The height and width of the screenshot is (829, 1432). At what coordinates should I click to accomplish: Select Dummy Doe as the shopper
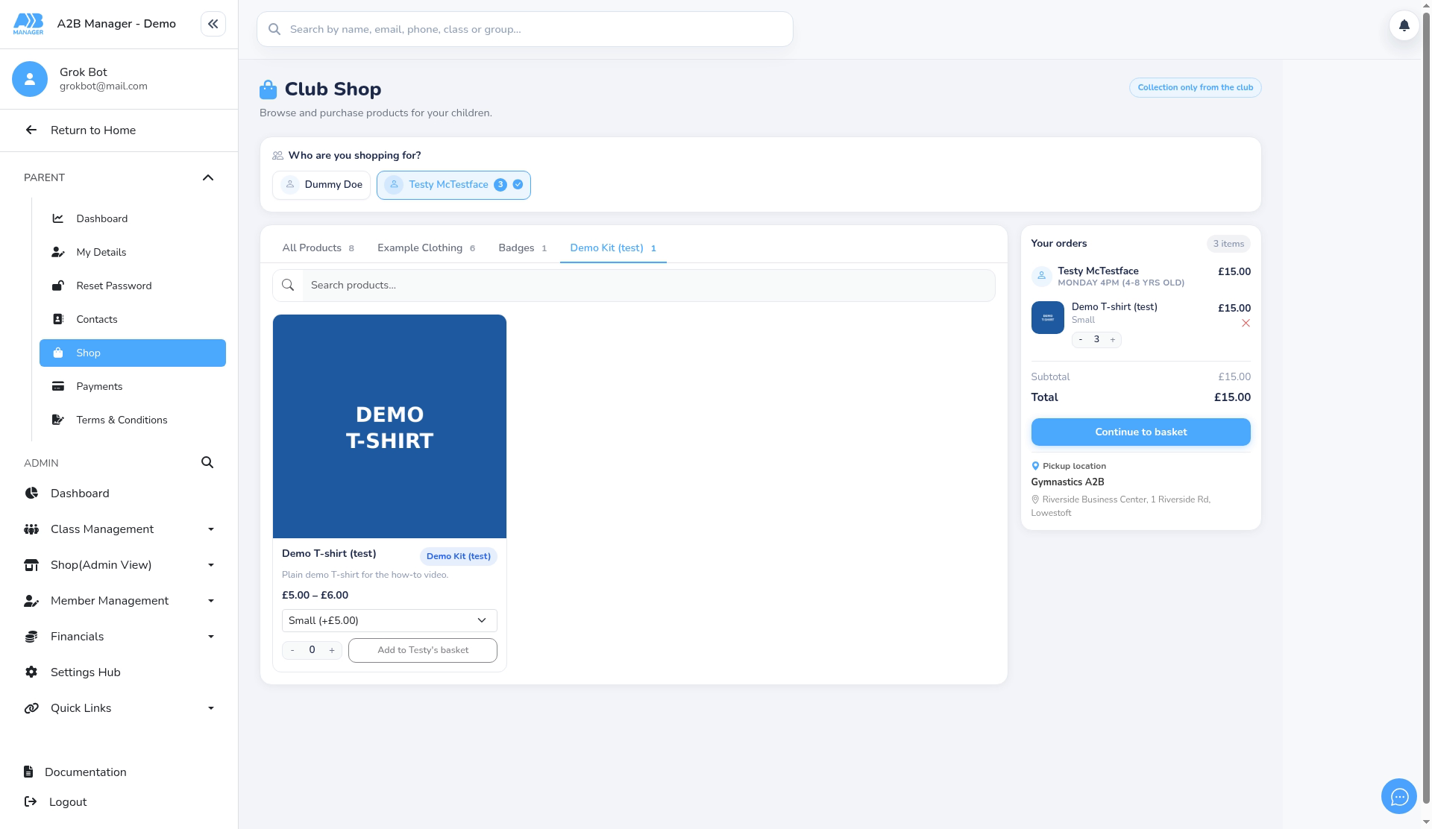click(321, 185)
